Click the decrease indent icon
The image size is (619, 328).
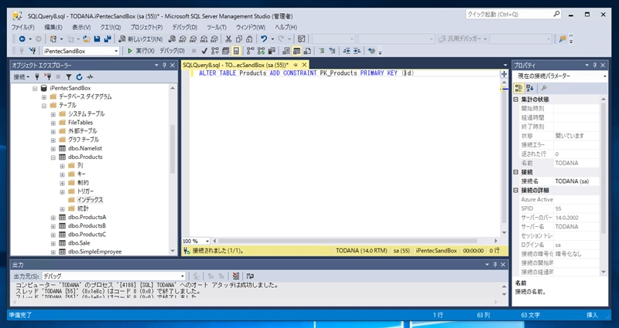347,51
